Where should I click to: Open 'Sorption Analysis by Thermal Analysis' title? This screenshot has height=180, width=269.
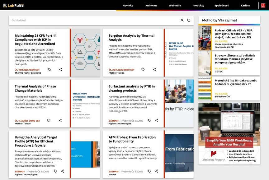click(x=131, y=38)
